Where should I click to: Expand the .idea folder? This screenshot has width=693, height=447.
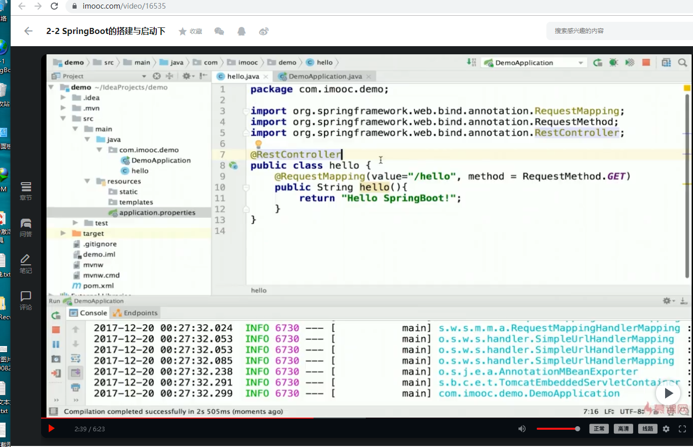(x=63, y=97)
